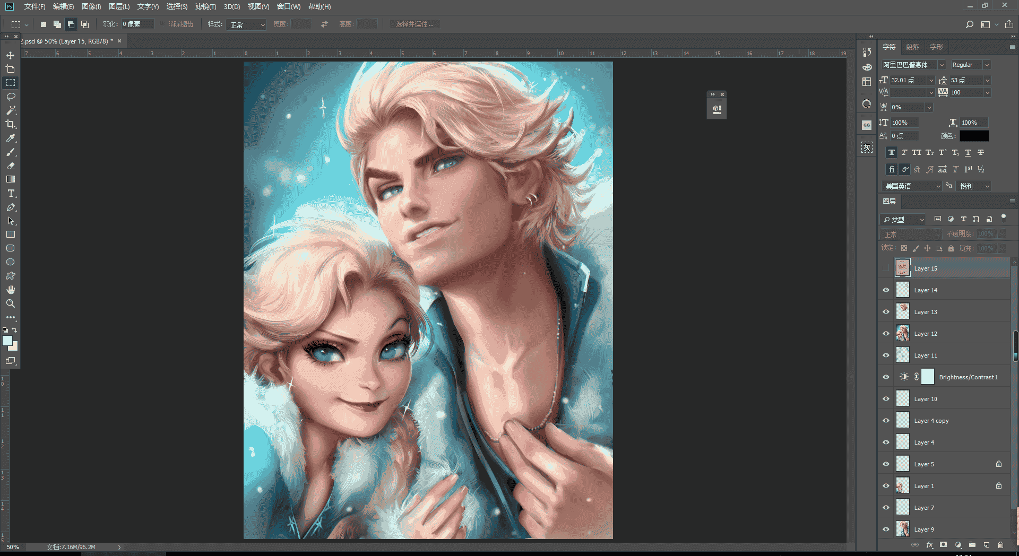Open the layer filter type dropdown
Screen dimensions: 1019x556
coord(903,220)
